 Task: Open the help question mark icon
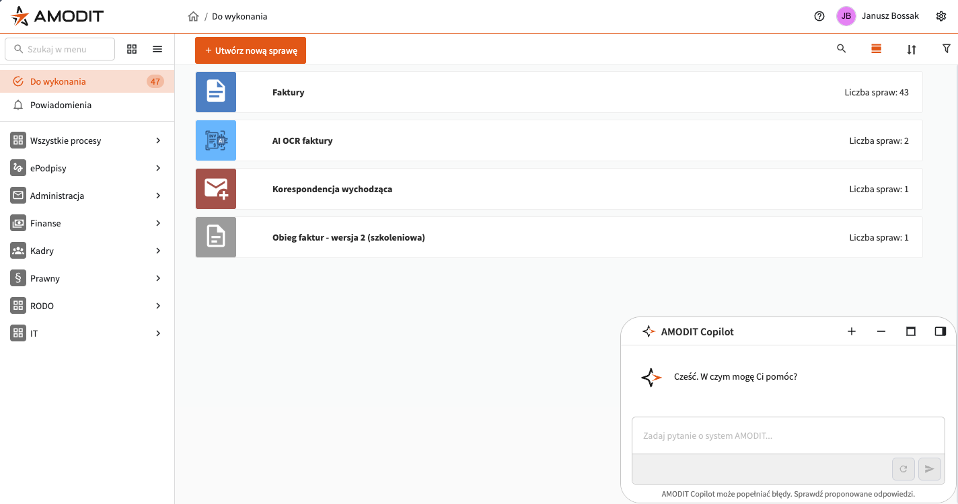click(819, 17)
